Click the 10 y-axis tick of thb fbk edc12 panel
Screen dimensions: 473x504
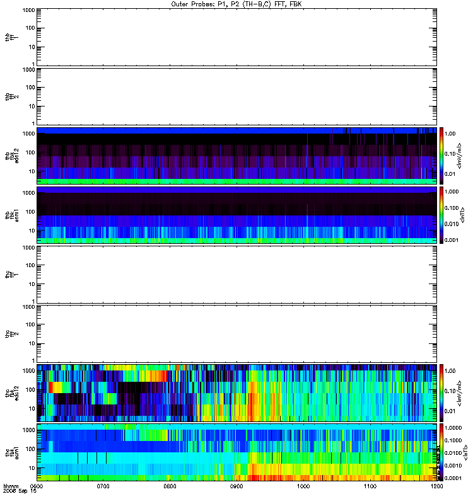click(x=32, y=171)
